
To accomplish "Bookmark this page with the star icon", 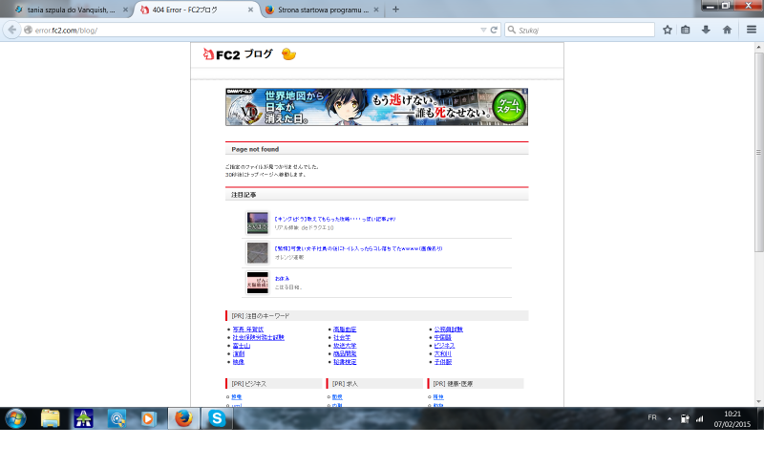I will (668, 30).
